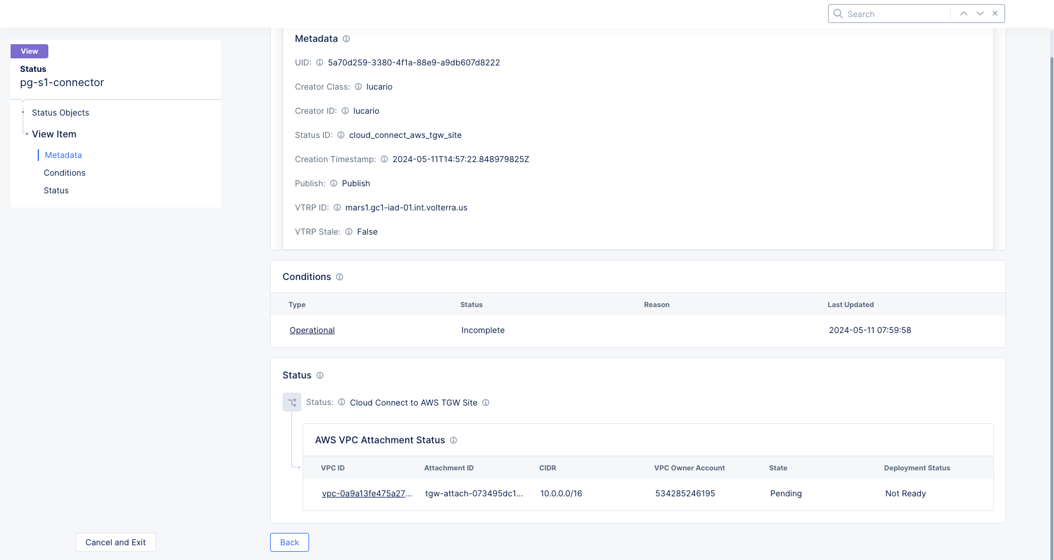Open the vpc-0a9a13fe475a27 VPC link
This screenshot has height=560, width=1054.
[367, 493]
